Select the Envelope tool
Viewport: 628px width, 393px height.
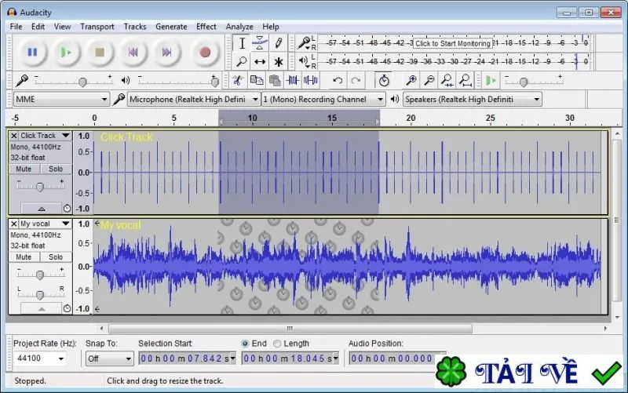pyautogui.click(x=260, y=43)
